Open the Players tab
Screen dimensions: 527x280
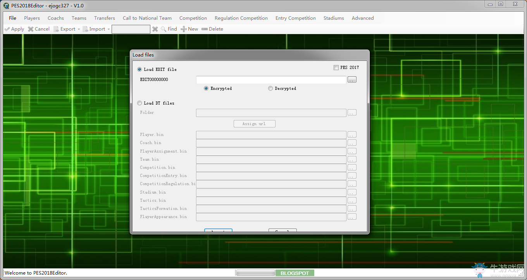(32, 18)
